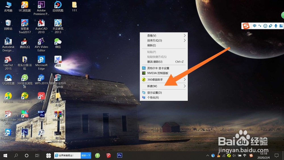Click the WPS 2019 shortcut
The height and width of the screenshot is (160, 284).
point(41,80)
